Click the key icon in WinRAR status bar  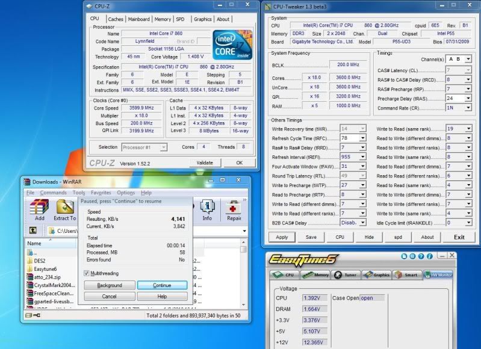(37, 315)
